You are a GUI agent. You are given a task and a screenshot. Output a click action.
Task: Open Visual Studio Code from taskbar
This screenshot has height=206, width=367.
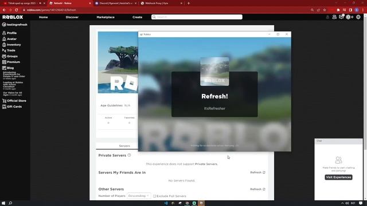[166, 203]
